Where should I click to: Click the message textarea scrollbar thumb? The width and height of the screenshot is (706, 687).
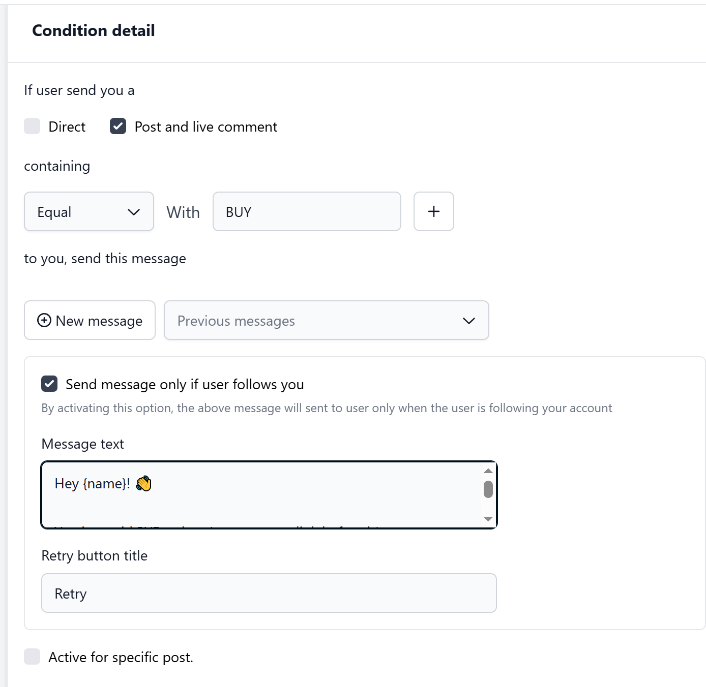488,489
